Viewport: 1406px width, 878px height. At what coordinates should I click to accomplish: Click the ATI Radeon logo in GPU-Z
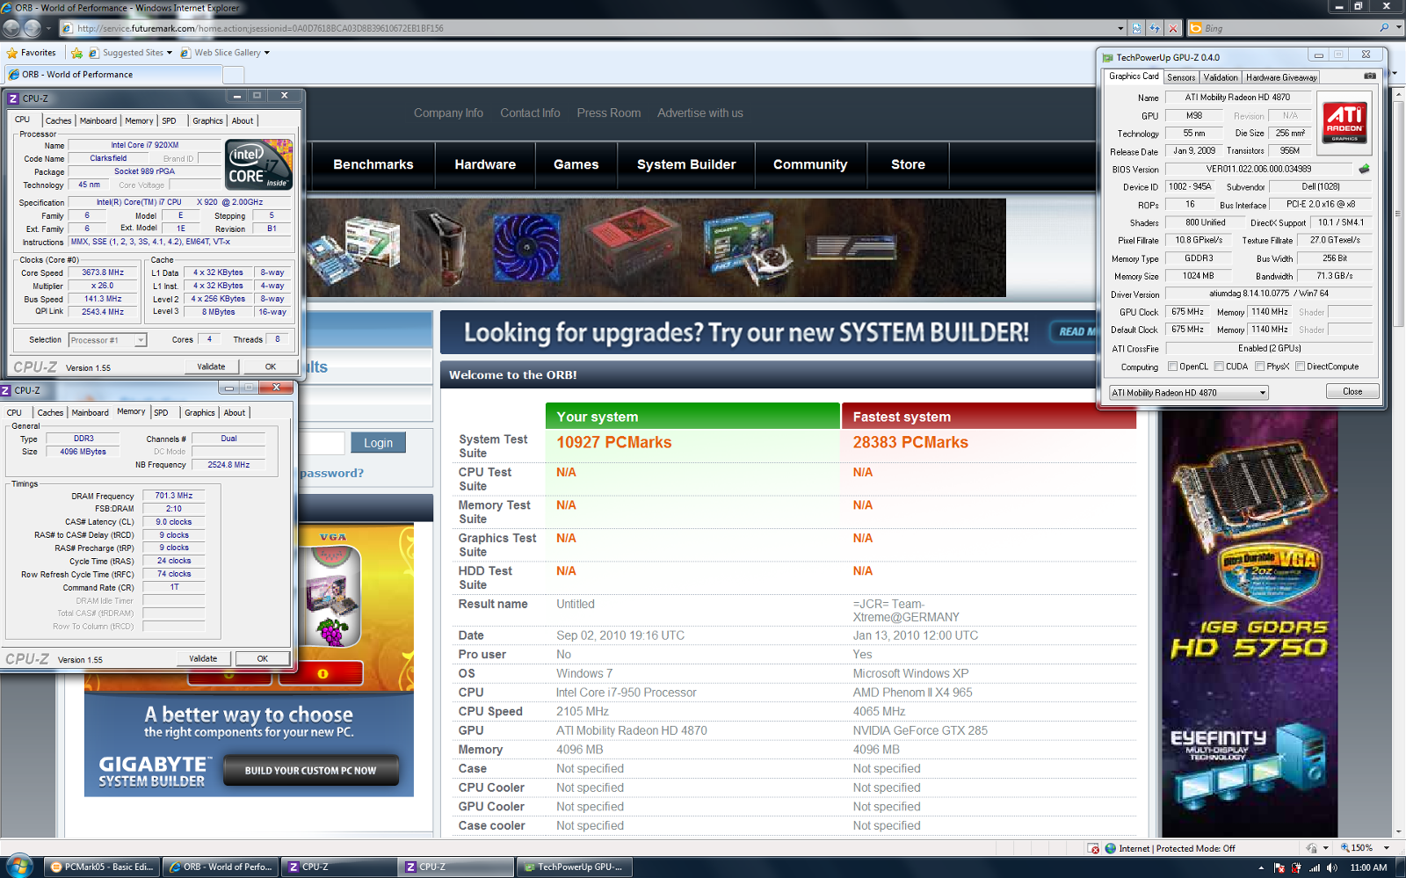tap(1344, 122)
